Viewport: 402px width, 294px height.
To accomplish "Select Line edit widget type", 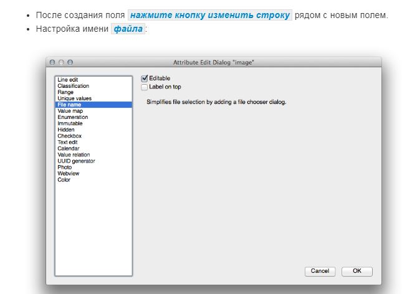I will point(93,80).
